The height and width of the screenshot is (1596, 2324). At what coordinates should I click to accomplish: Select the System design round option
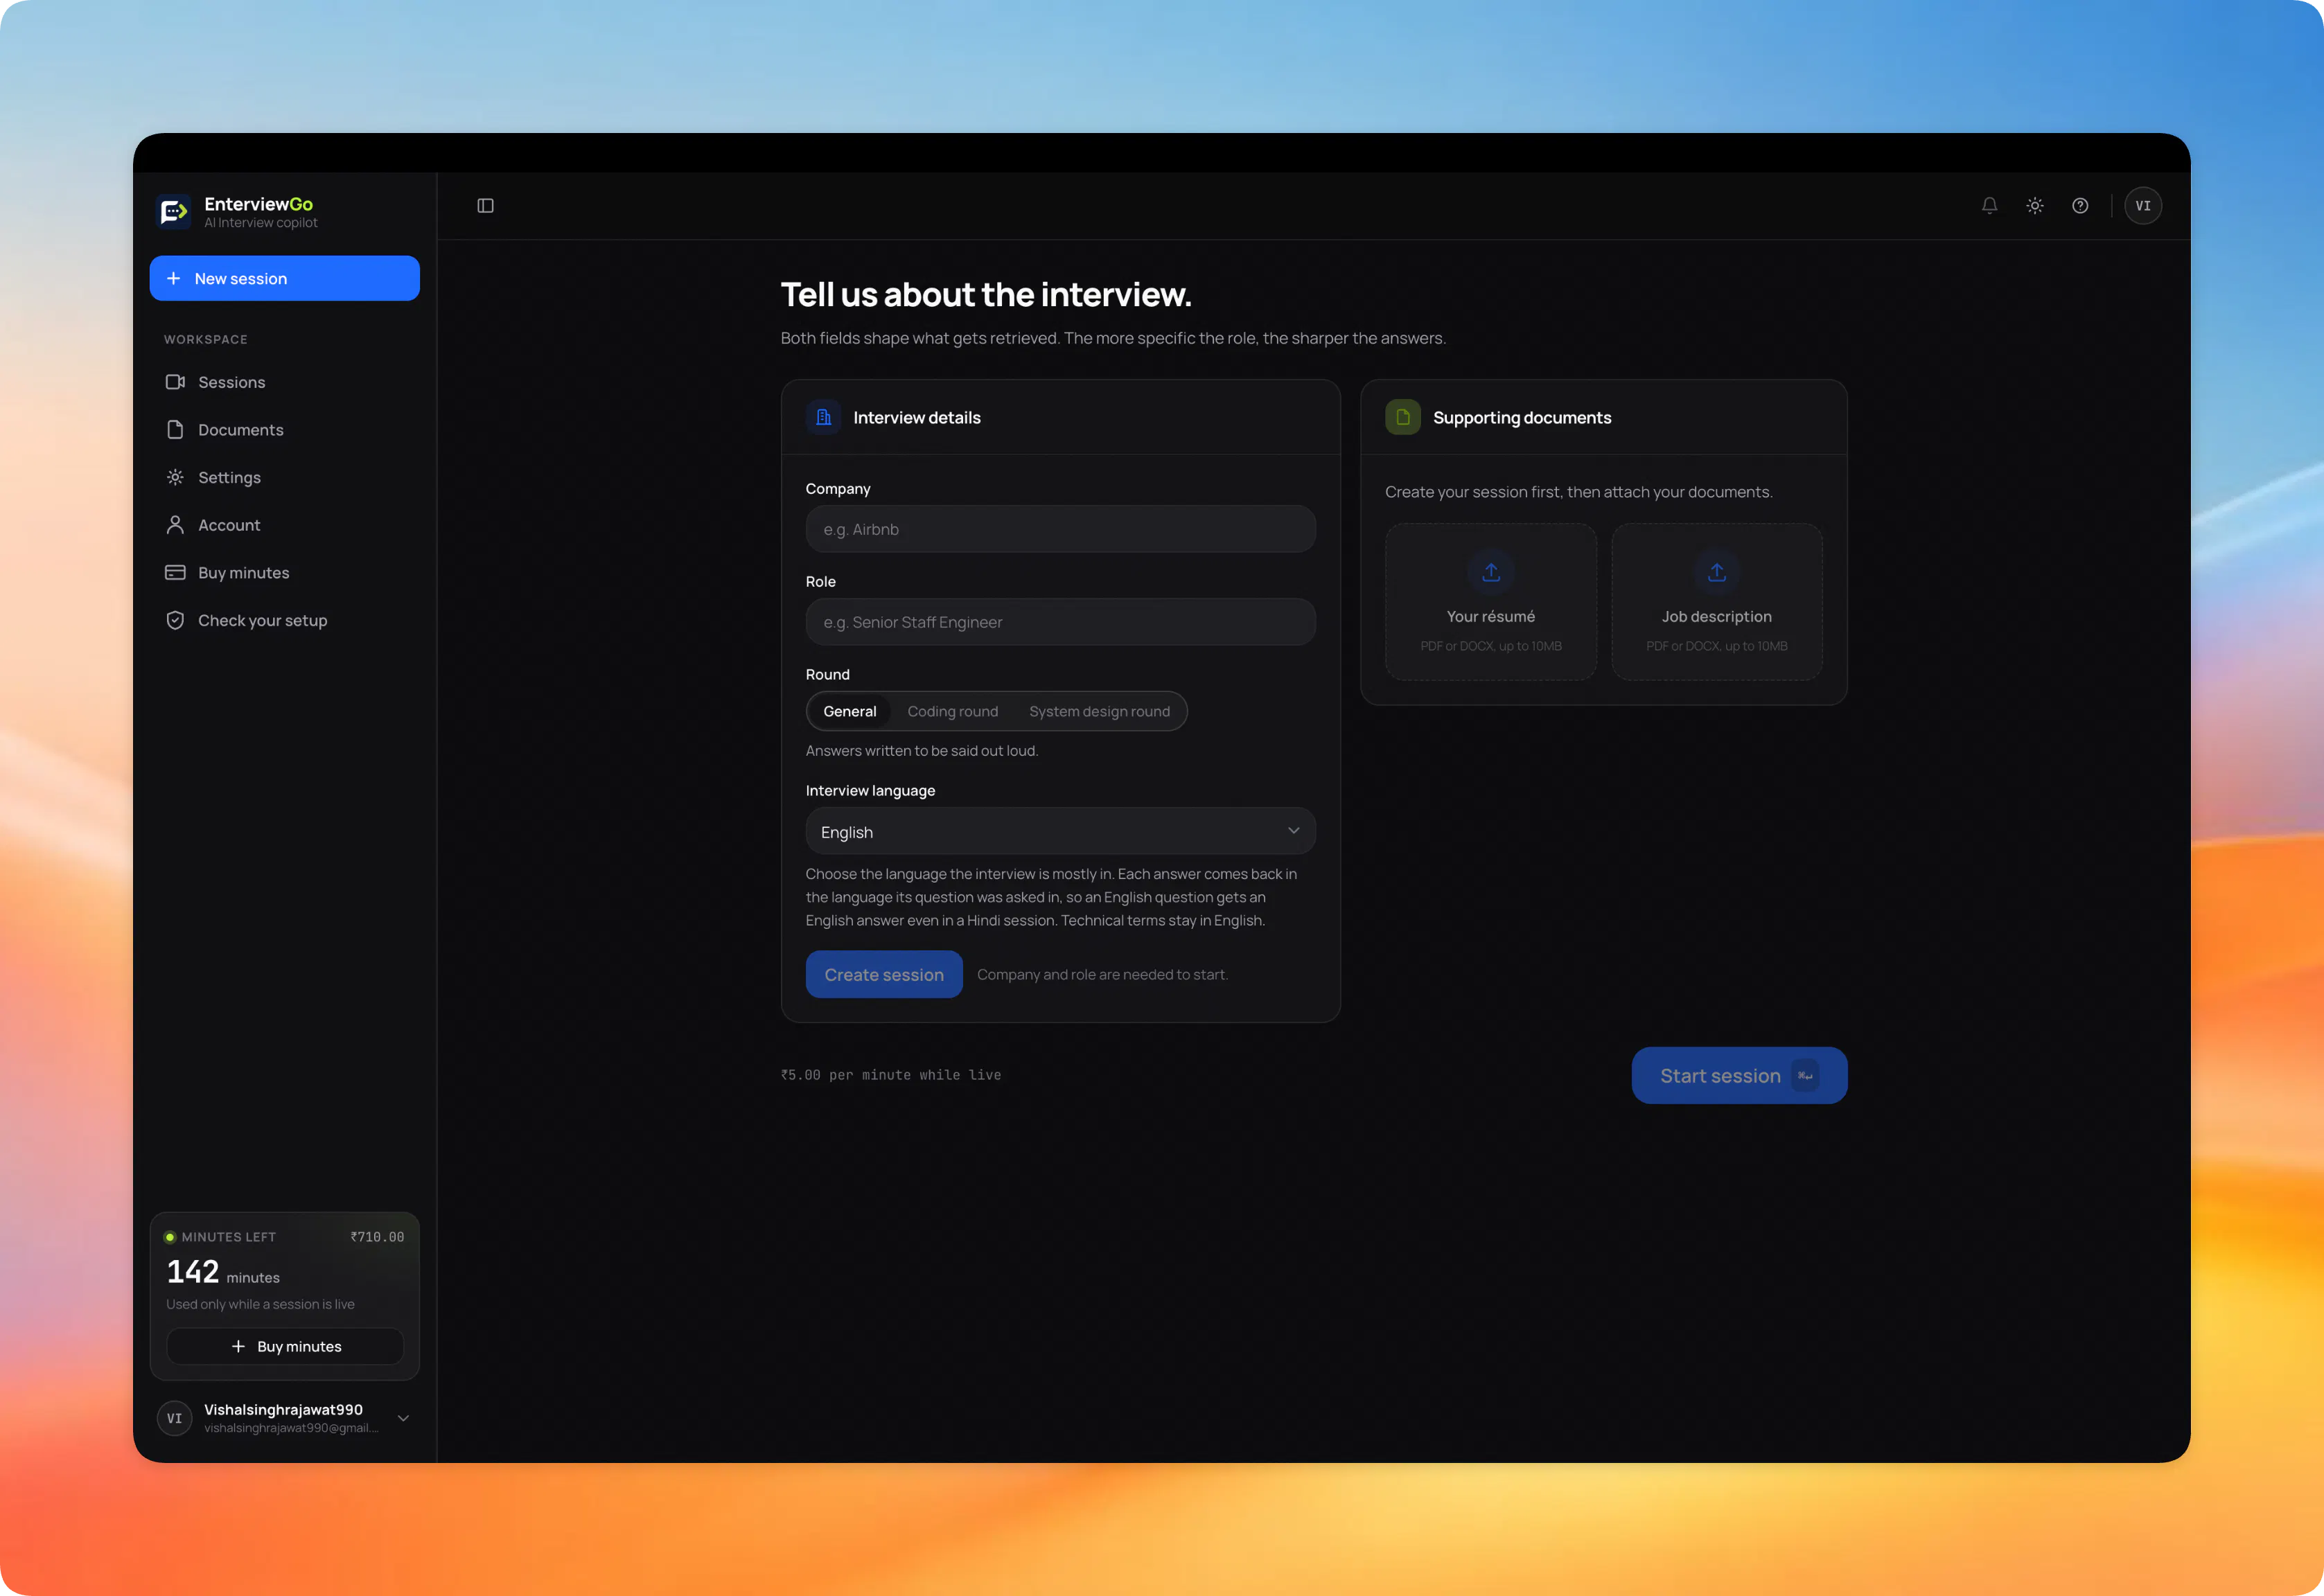coord(1099,711)
